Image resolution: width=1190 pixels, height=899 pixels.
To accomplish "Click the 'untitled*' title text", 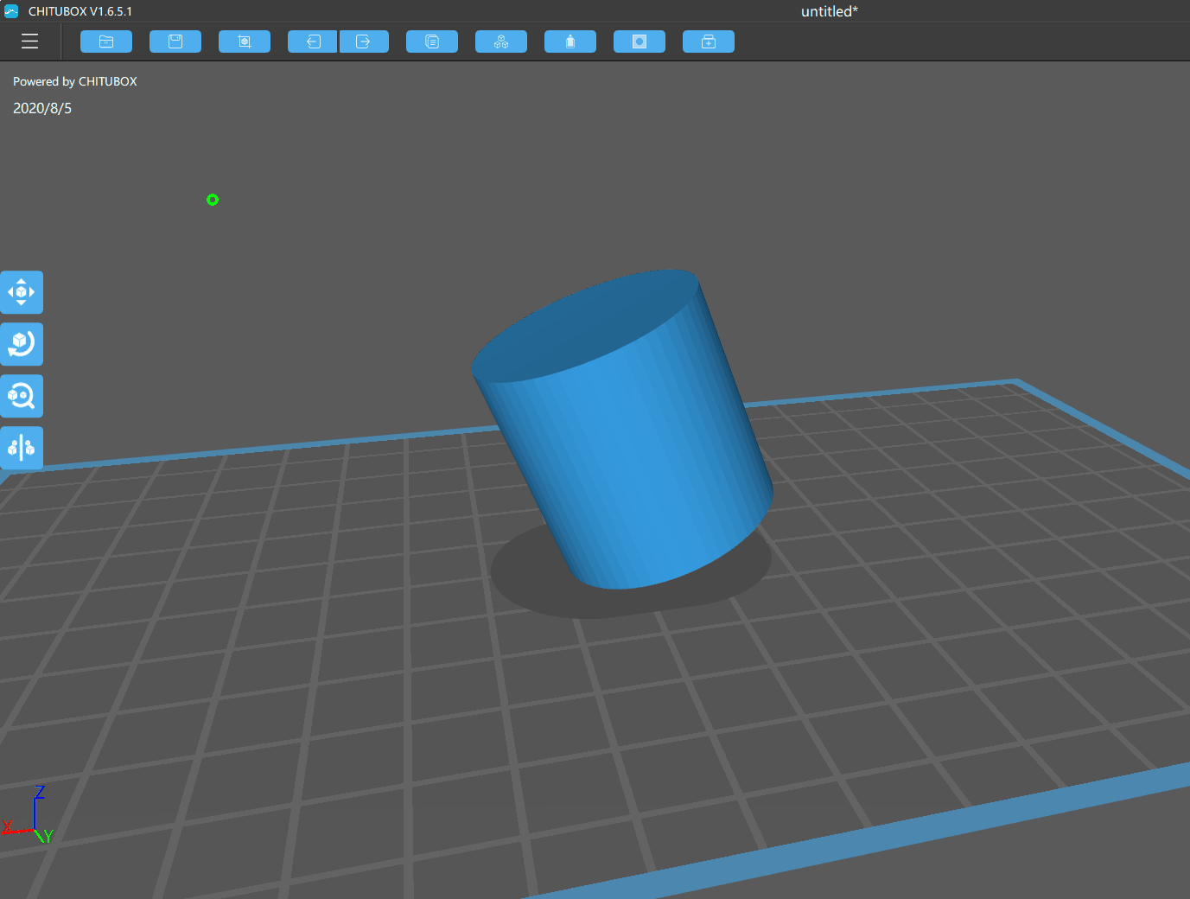I will [x=830, y=11].
